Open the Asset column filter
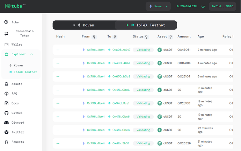Screen dimensions: 241x151 (170, 37)
